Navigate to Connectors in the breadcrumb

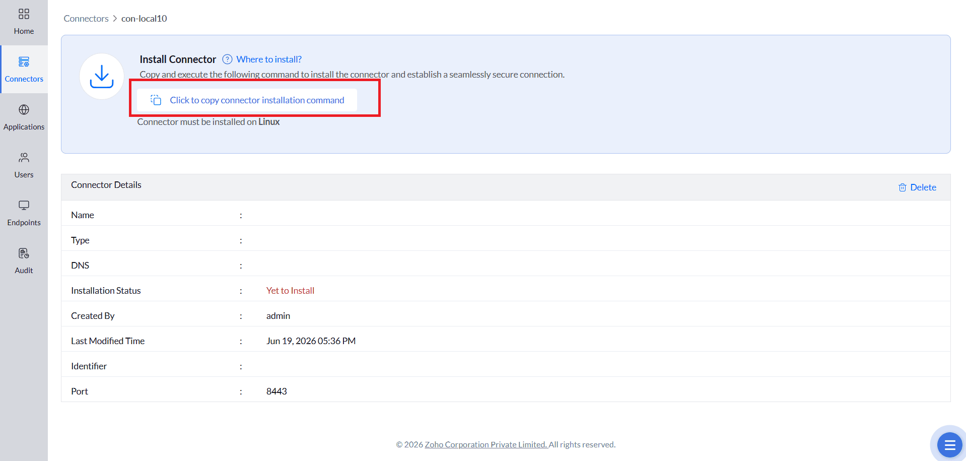(x=86, y=19)
